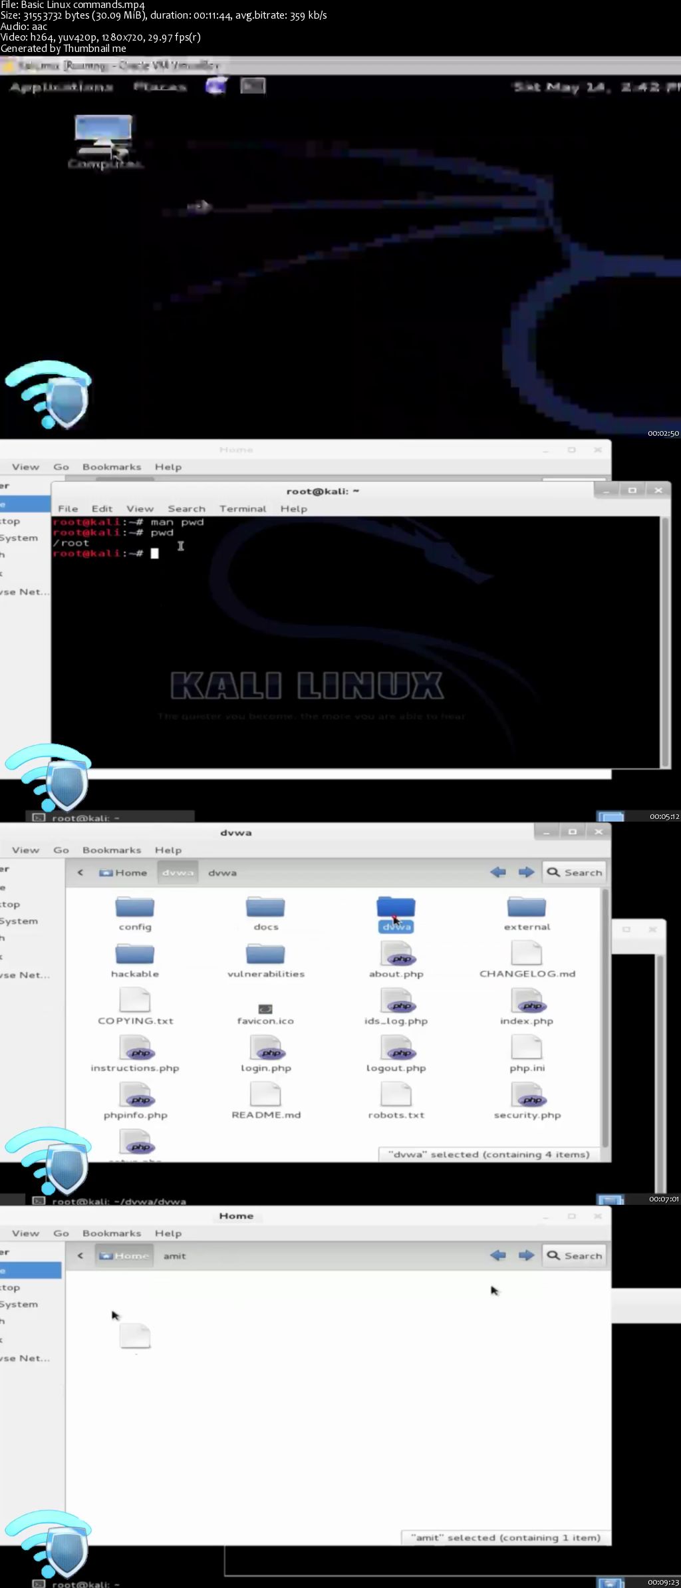Click the Home path button beside amit
Viewport: 681px width, 1588px height.
124,1255
